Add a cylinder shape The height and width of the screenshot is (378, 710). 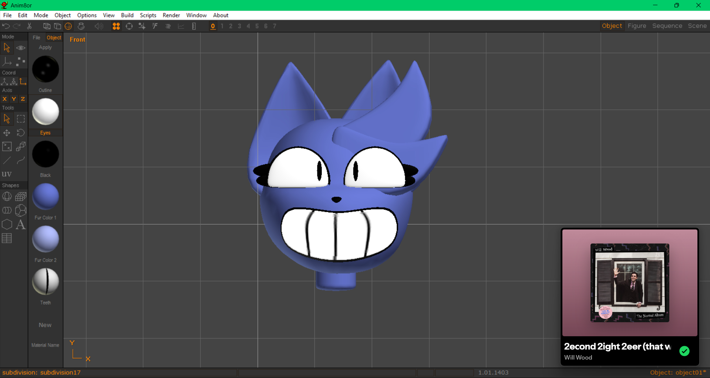[x=7, y=211]
